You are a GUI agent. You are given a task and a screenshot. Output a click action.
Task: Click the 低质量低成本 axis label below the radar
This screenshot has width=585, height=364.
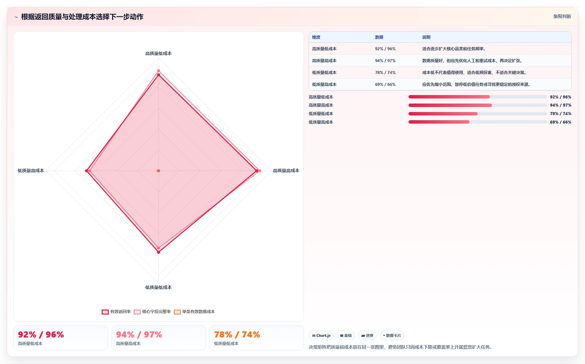point(159,288)
